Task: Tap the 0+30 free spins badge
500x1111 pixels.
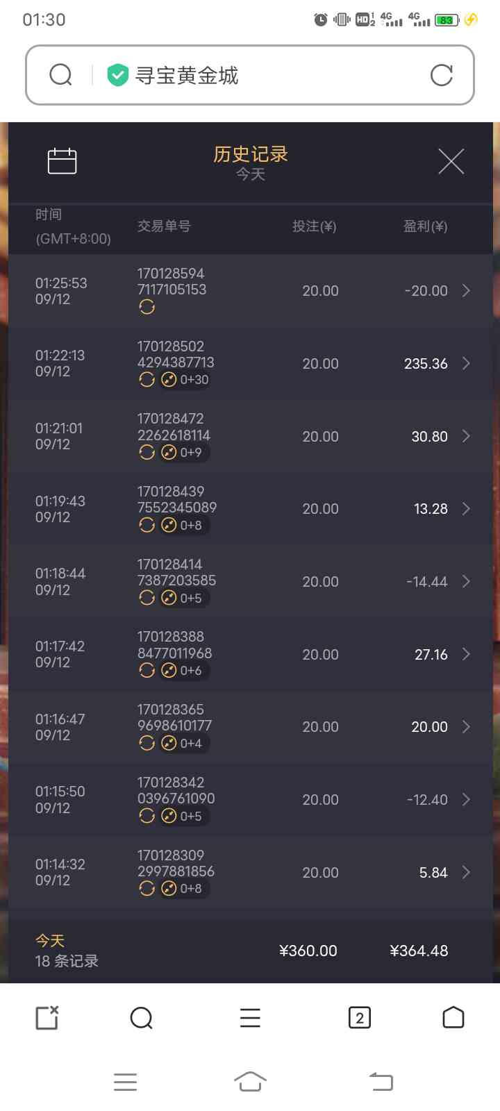Action: tap(185, 380)
